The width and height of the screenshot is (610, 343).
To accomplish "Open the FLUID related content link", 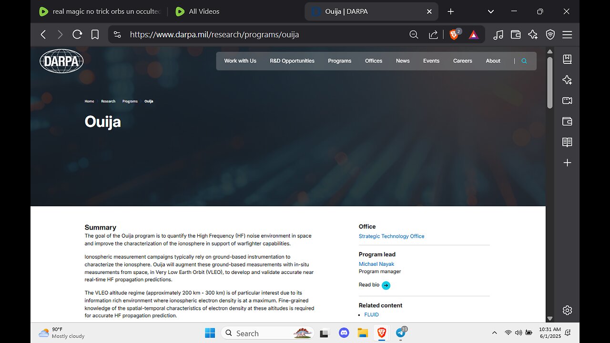I will tap(371, 315).
